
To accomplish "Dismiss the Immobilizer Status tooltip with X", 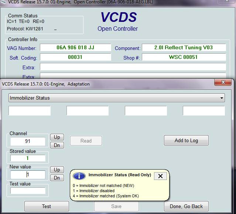I will point(160,176).
